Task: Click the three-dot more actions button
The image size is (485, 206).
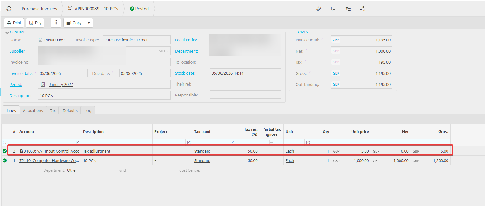Action: tap(56, 23)
